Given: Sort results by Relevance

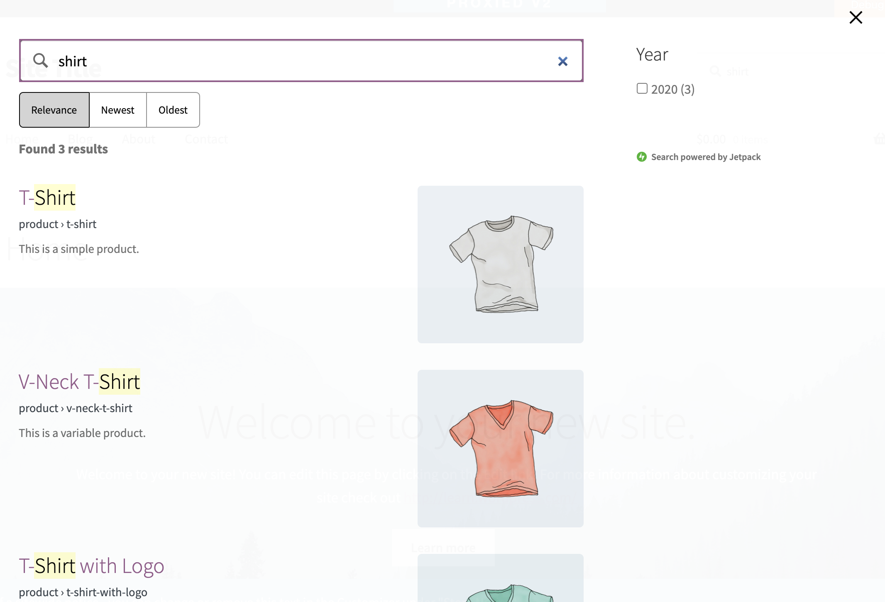Looking at the screenshot, I should [54, 110].
